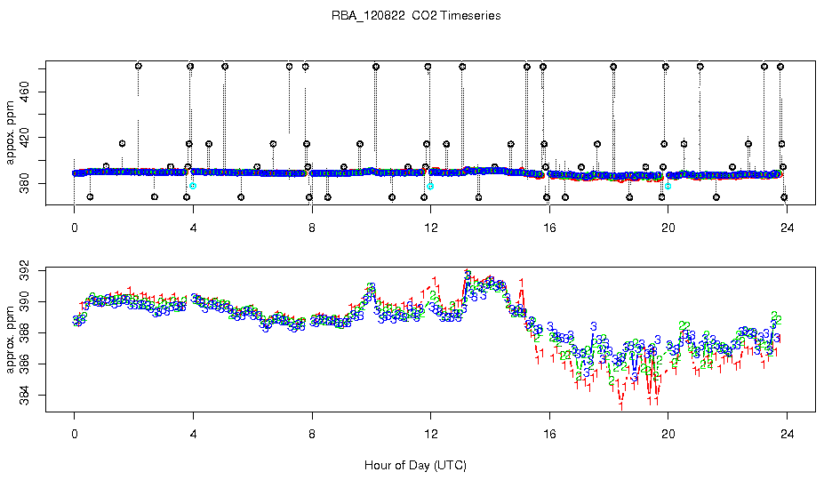Click the 392 tick label on lower plot
832x480 pixels.
point(24,271)
